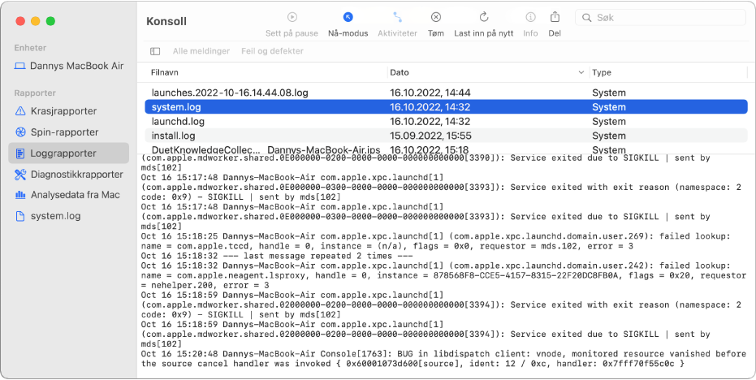Select the install.log row
This screenshot has height=380, width=756.
pyautogui.click(x=446, y=136)
